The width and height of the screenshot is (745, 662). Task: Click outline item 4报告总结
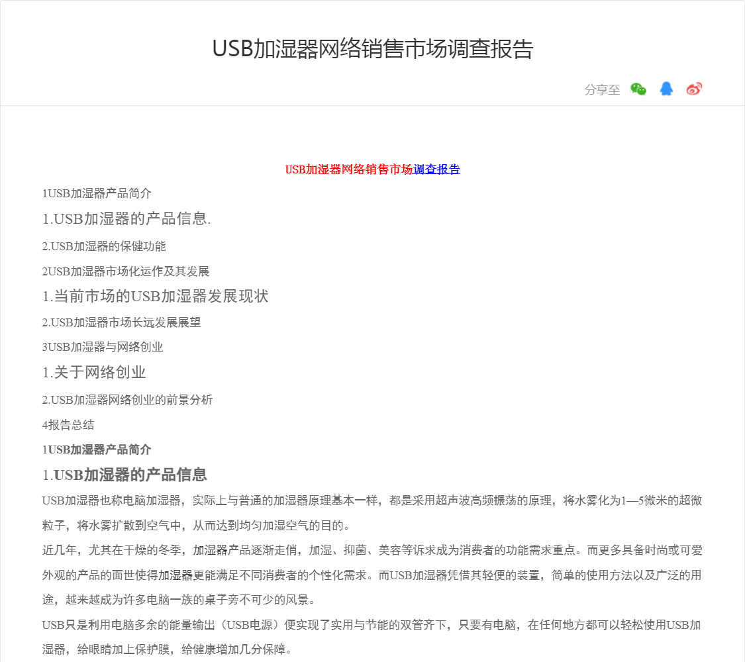coord(68,424)
